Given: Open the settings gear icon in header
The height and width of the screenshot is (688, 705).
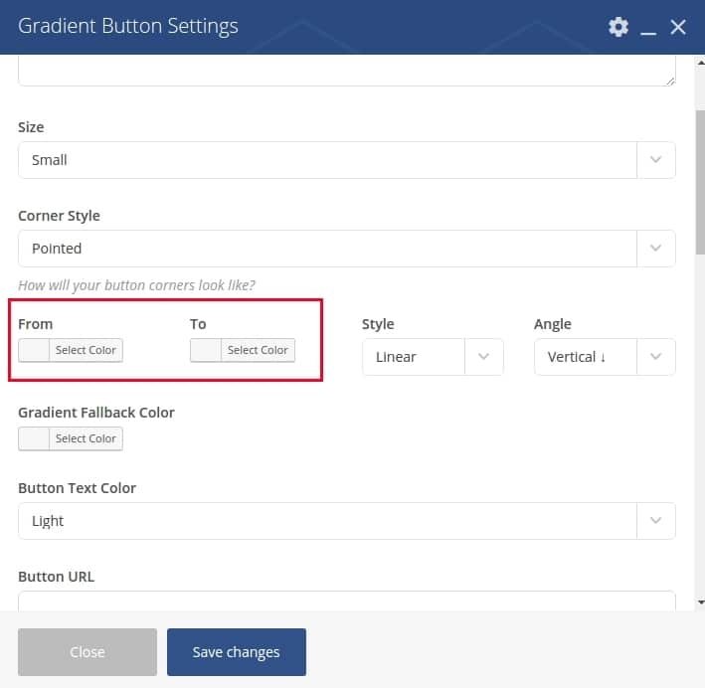Looking at the screenshot, I should (618, 27).
